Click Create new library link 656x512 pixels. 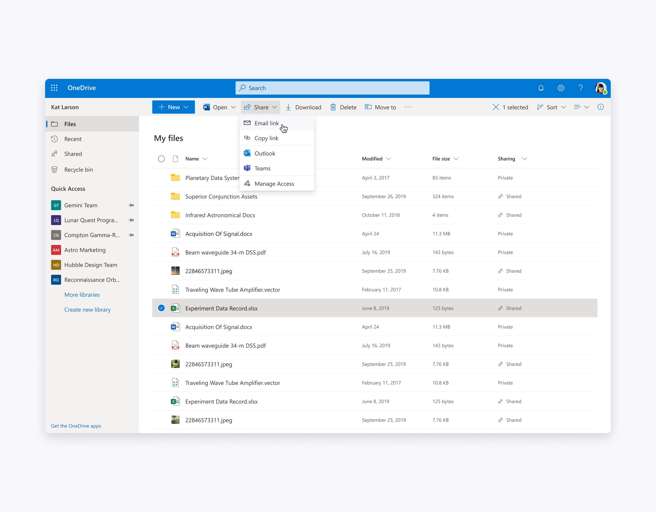[87, 309]
